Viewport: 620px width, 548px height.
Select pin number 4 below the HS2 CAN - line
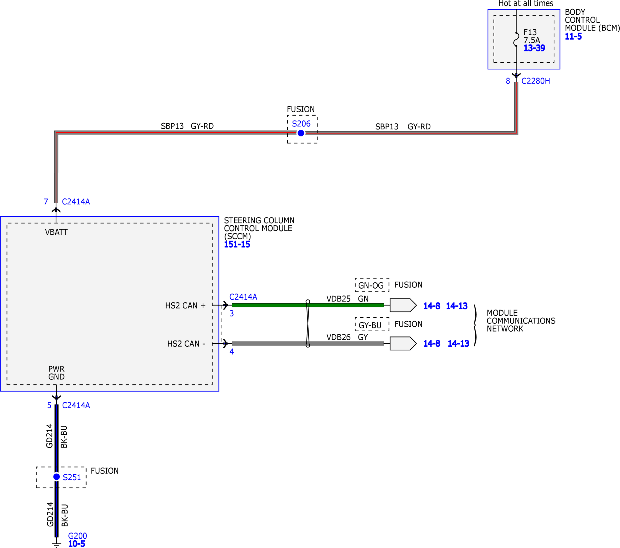point(231,352)
